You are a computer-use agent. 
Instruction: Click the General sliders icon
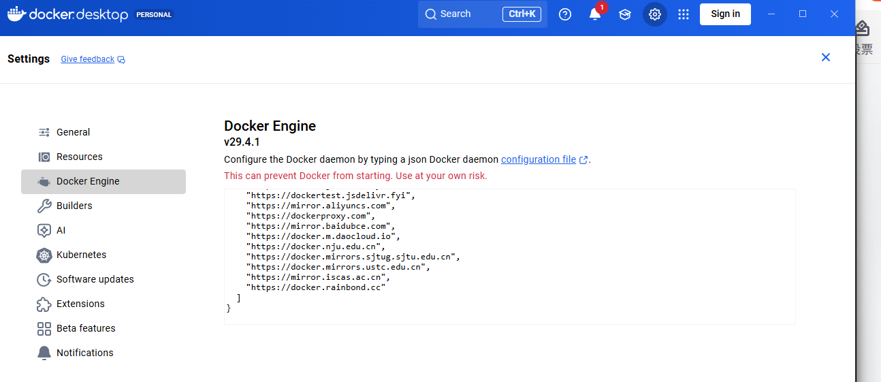(x=44, y=132)
